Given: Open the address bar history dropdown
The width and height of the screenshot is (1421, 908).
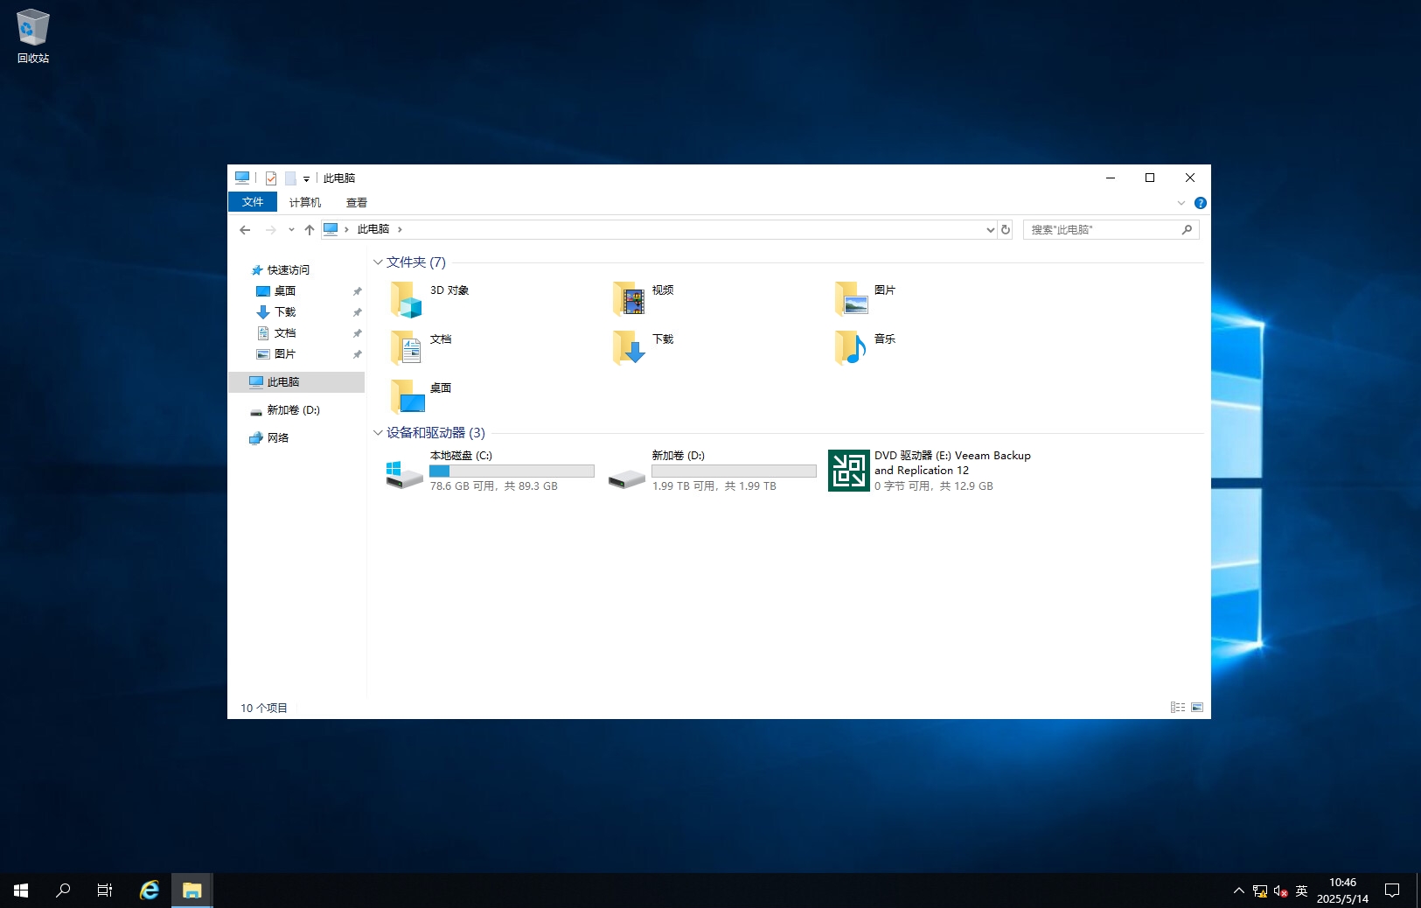Looking at the screenshot, I should 990,230.
